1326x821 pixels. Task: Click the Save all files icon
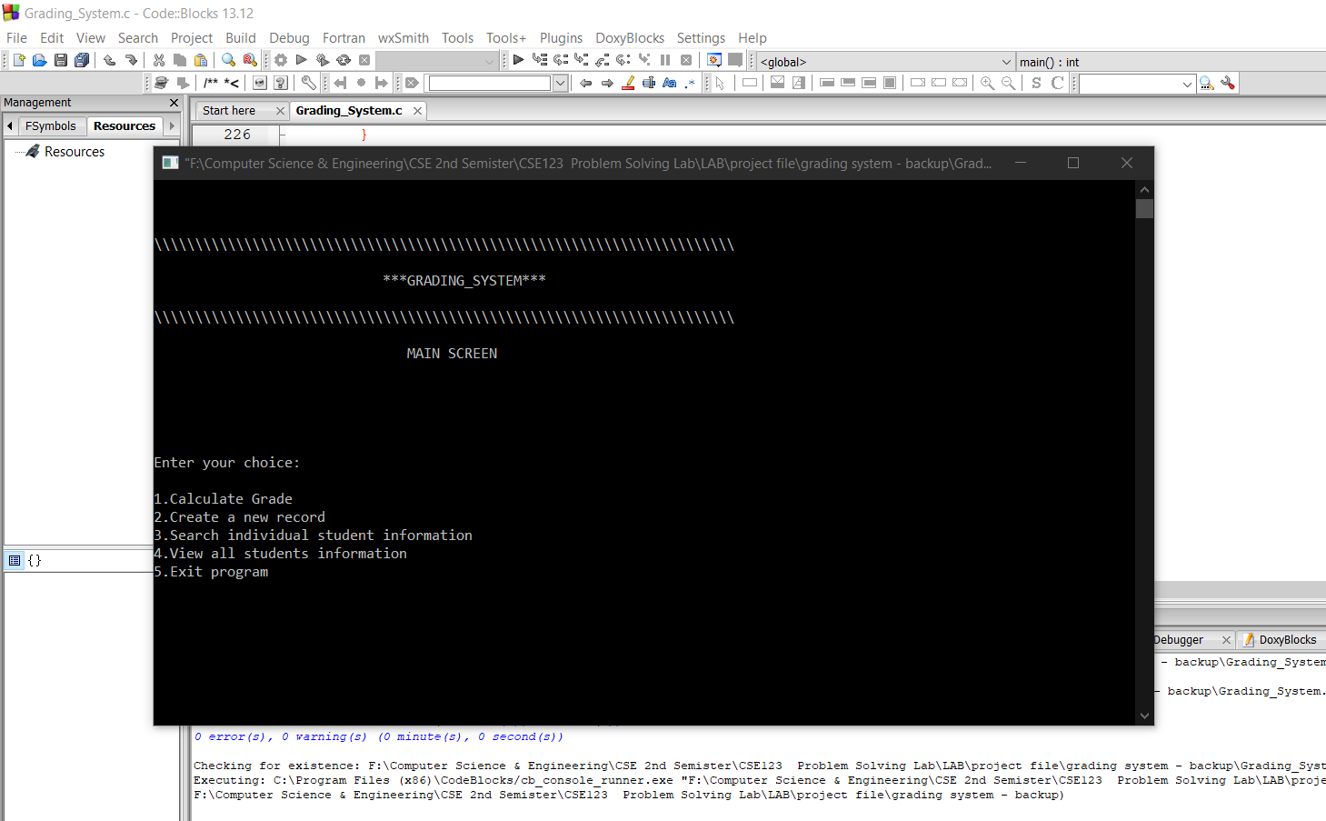tap(82, 60)
